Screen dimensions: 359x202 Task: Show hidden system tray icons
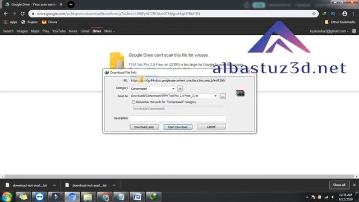307,197
